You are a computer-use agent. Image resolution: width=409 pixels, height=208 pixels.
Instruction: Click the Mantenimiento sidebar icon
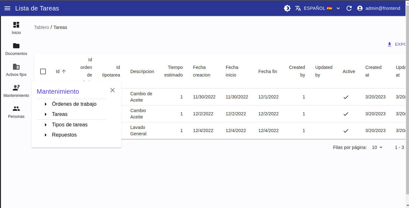(16, 88)
